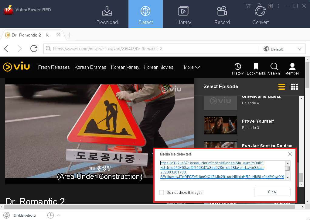Viewport: 310px width, 220px height.
Task: Go back to previous page
Action: coord(6,49)
